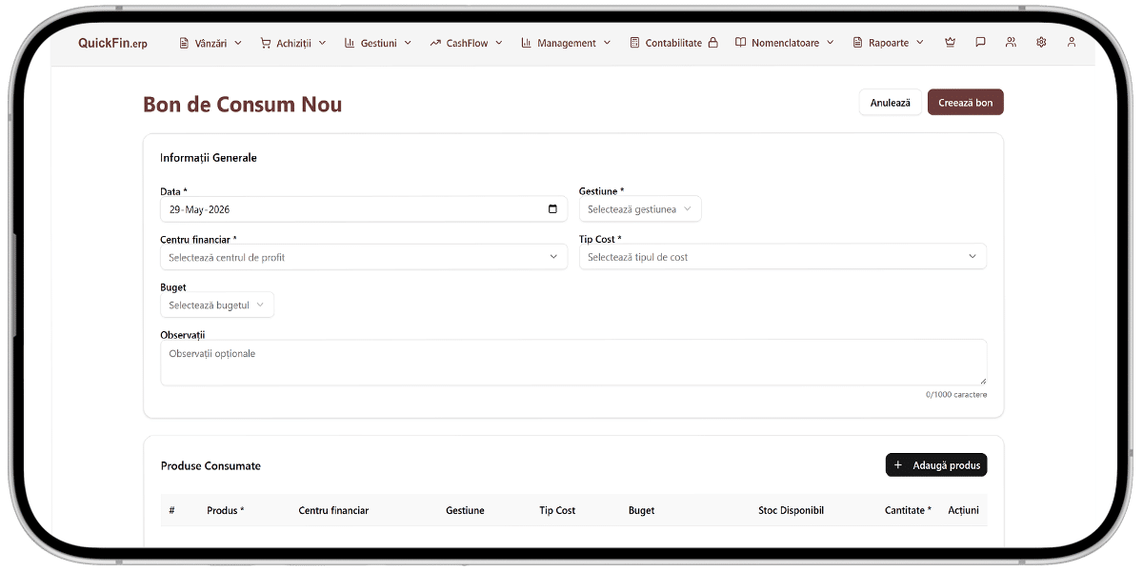The image size is (1143, 571).
Task: Open the Selectează gestiunea dropdown
Action: [640, 209]
